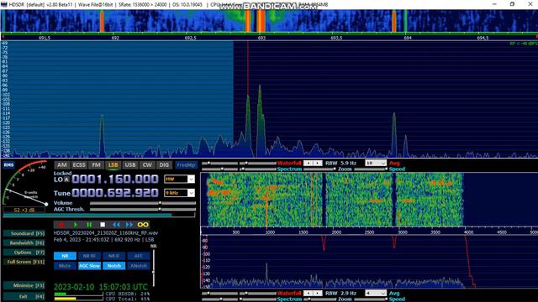Click the Minimize [F3] button
Screen dimensions: 538x302
(x=24, y=285)
